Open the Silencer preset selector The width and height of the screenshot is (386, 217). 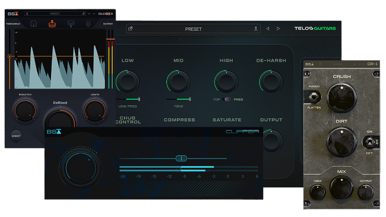click(55, 14)
